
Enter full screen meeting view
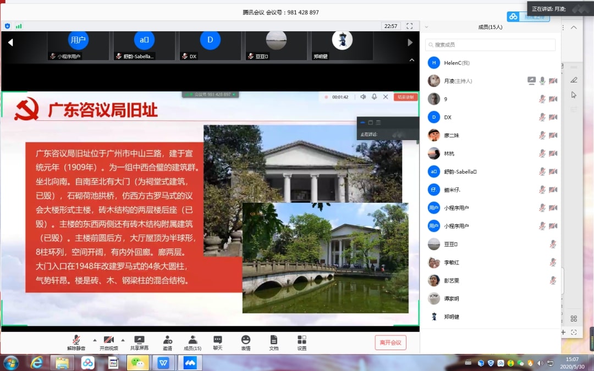[x=409, y=26]
